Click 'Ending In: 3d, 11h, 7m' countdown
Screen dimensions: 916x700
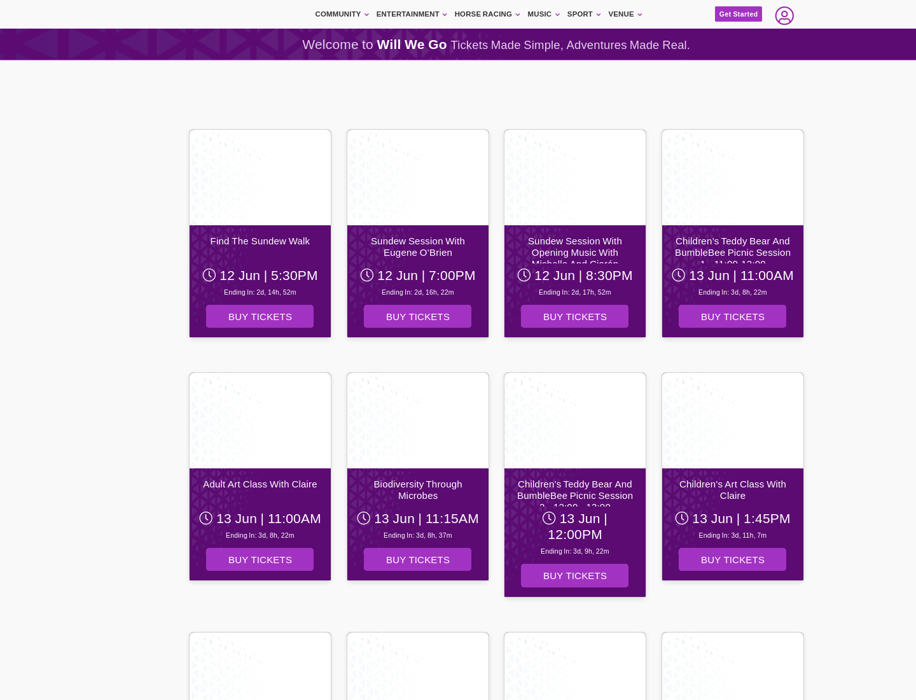733,535
